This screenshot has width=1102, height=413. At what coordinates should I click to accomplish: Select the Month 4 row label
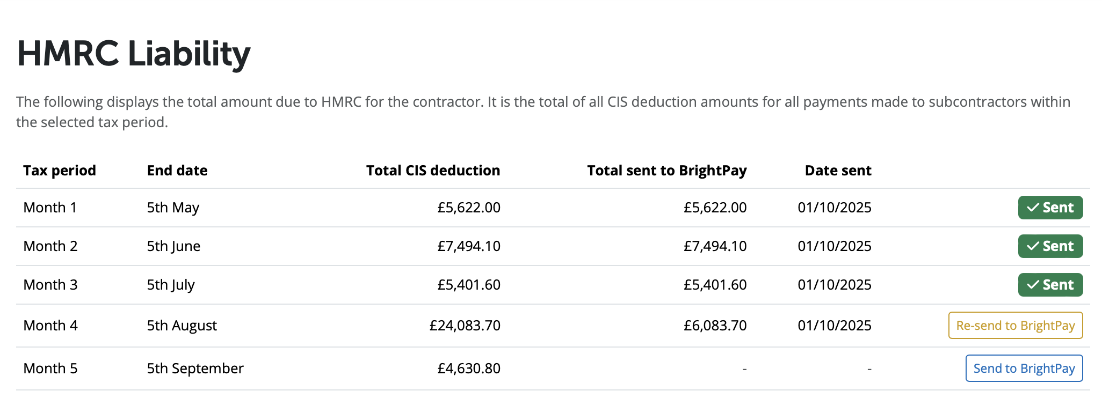(x=50, y=326)
